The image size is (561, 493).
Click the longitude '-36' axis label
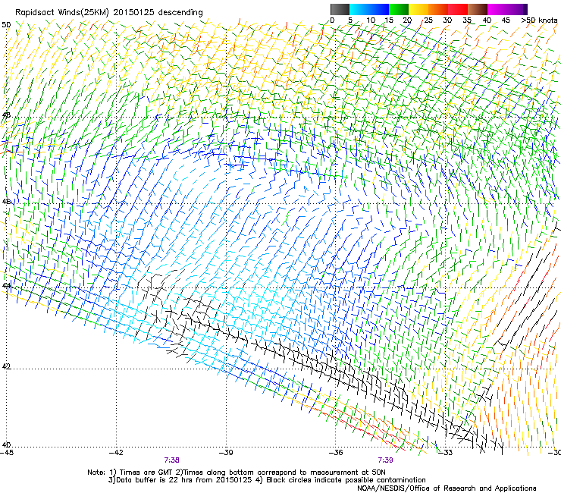pyautogui.click(x=337, y=453)
